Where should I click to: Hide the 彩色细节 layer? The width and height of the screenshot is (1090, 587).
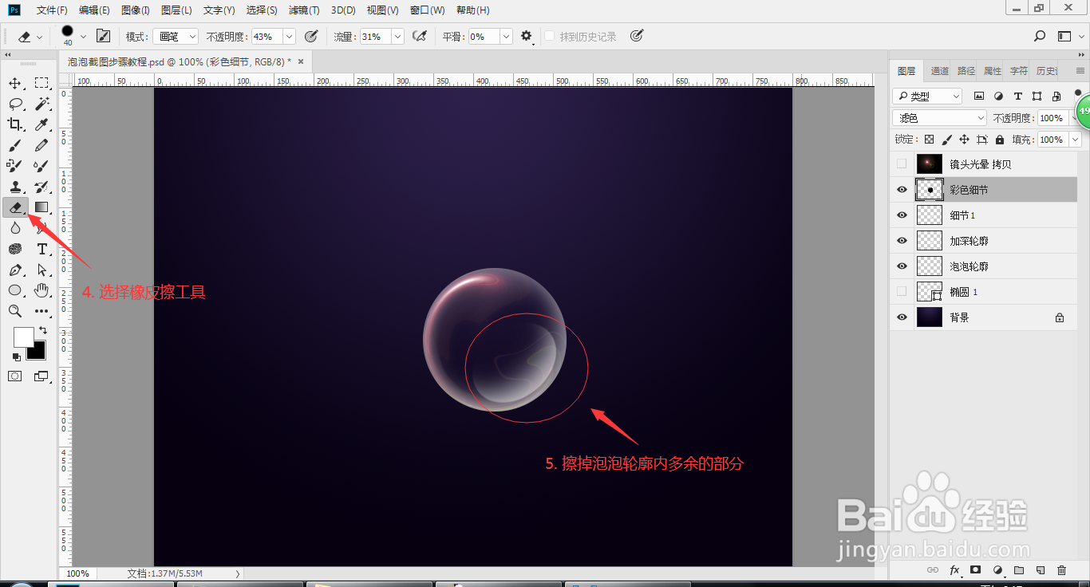(x=902, y=190)
